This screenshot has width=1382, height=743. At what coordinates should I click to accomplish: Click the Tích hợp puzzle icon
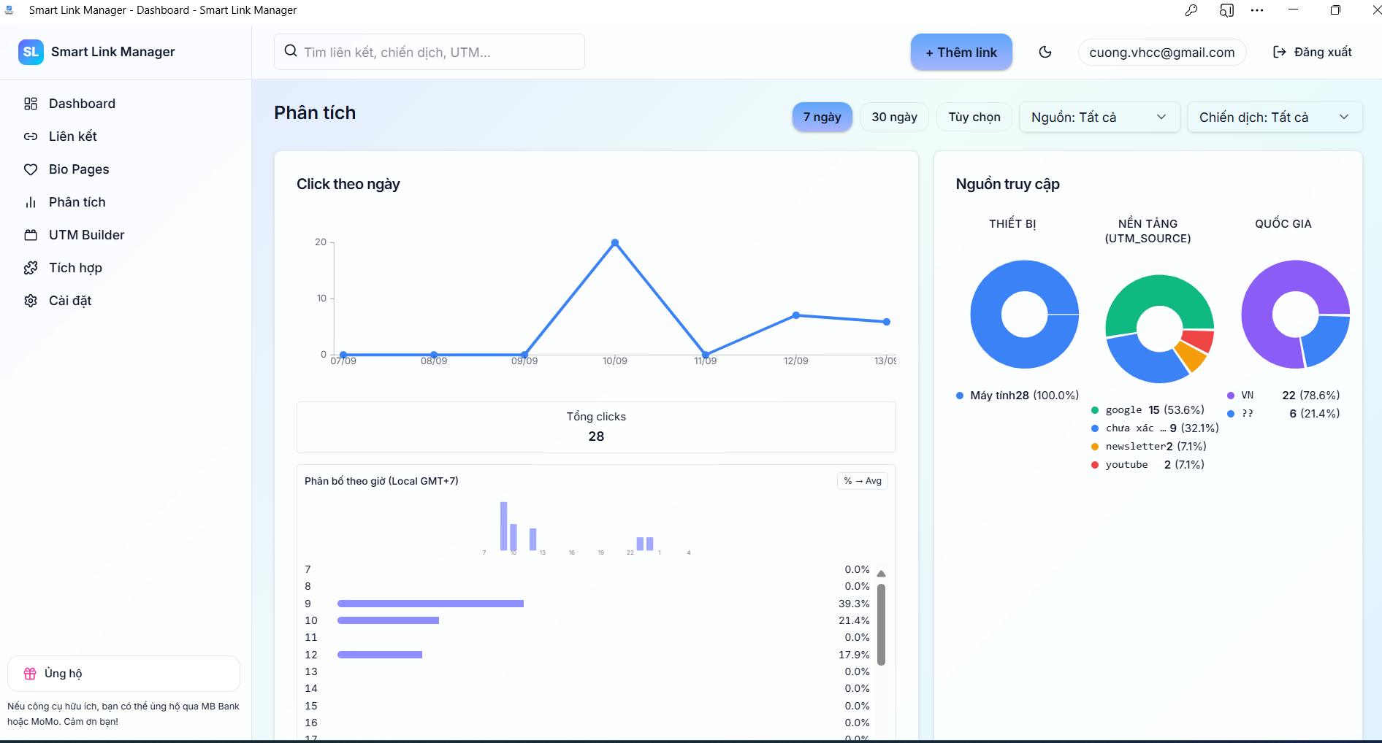(31, 268)
